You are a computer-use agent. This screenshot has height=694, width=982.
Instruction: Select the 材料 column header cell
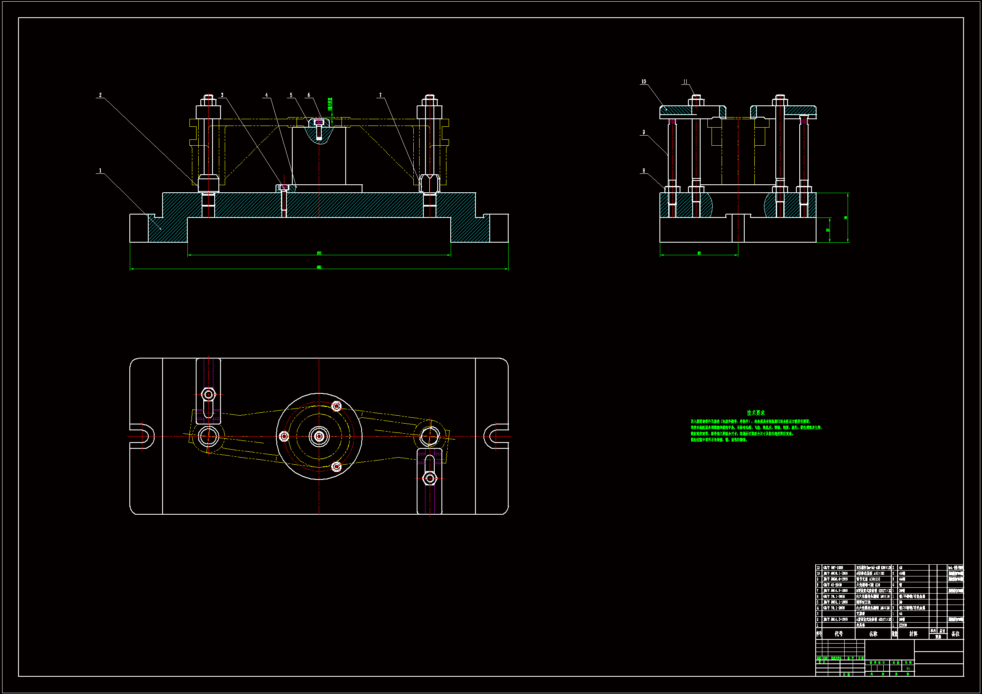913,634
